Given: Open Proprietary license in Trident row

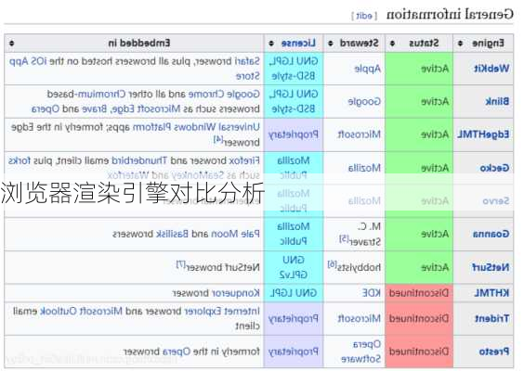Looking at the screenshot, I should 294,319.
